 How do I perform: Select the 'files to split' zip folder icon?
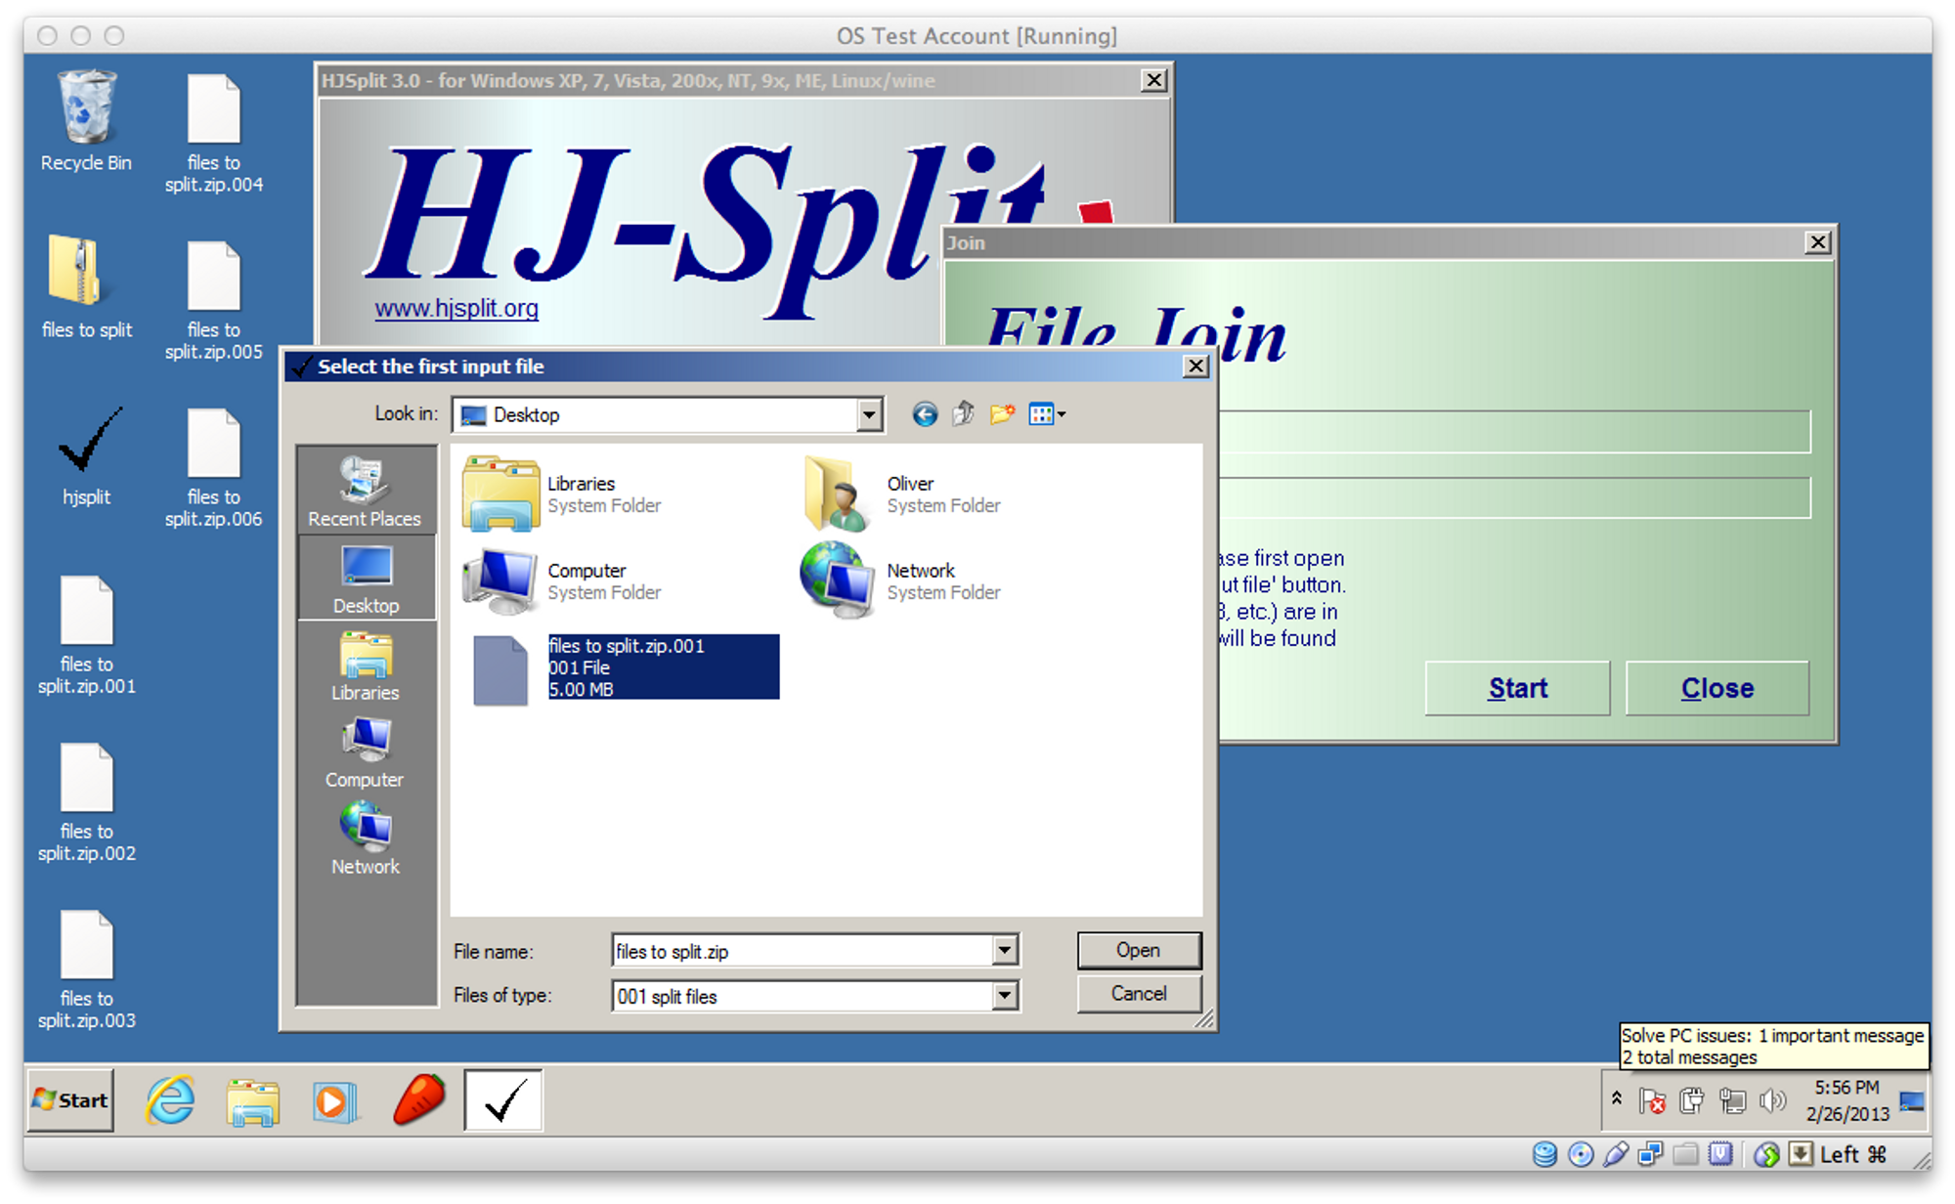86,287
